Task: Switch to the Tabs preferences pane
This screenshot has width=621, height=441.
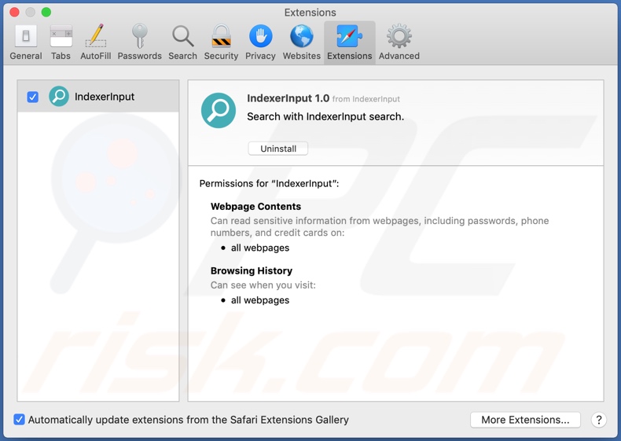Action: click(61, 42)
